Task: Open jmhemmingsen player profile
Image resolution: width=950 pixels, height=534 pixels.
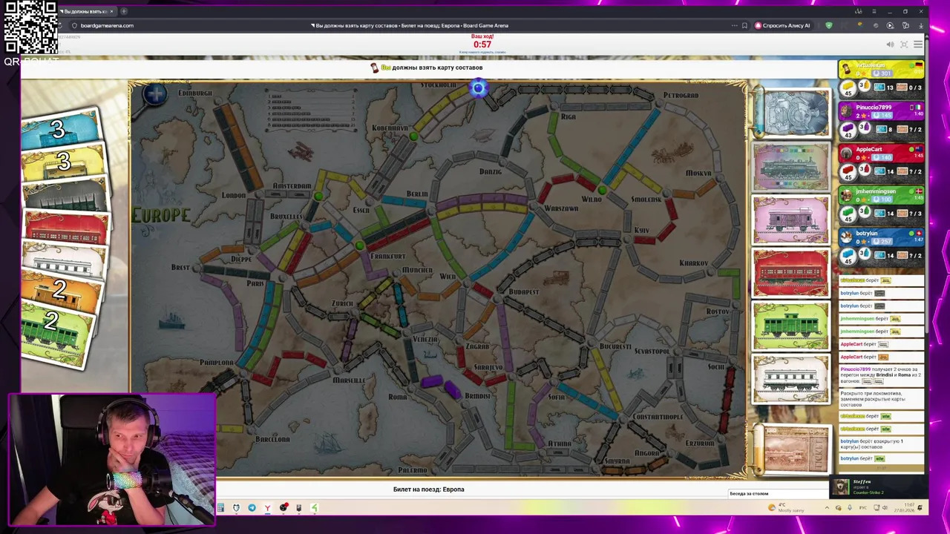Action: click(x=876, y=191)
